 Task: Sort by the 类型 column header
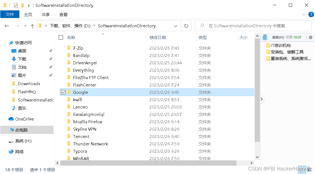pos(202,37)
